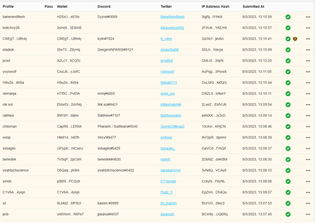The width and height of the screenshot is (315, 223).
Task: Click the green check icon for wizip
Action: [288, 138]
